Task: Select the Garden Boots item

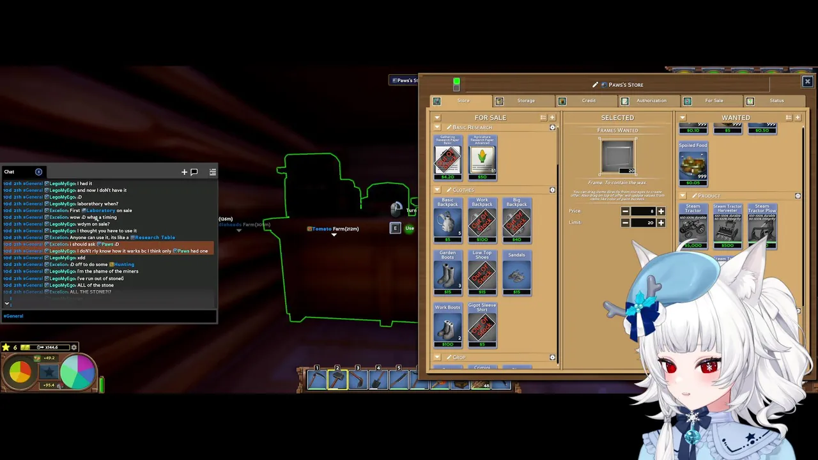Action: coord(447,273)
